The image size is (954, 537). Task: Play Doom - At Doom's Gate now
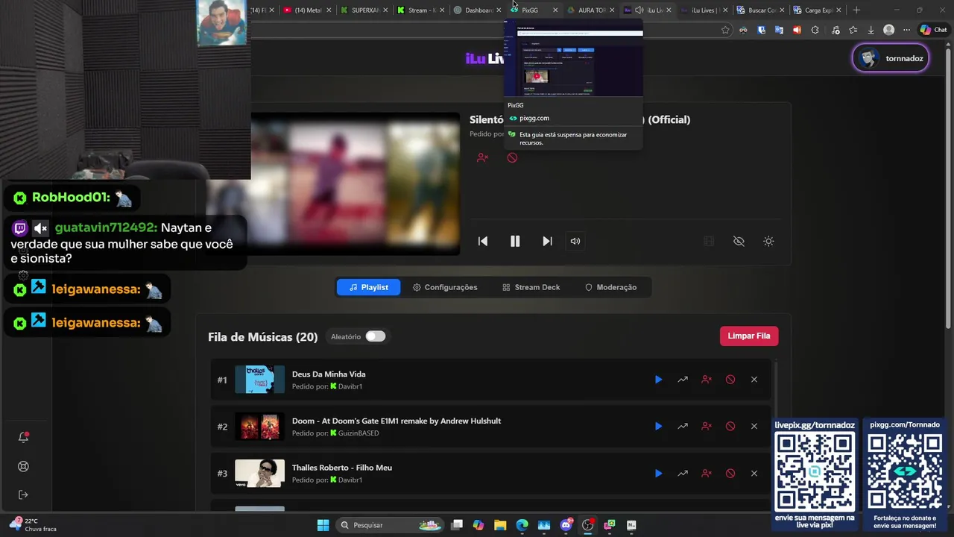pos(658,427)
